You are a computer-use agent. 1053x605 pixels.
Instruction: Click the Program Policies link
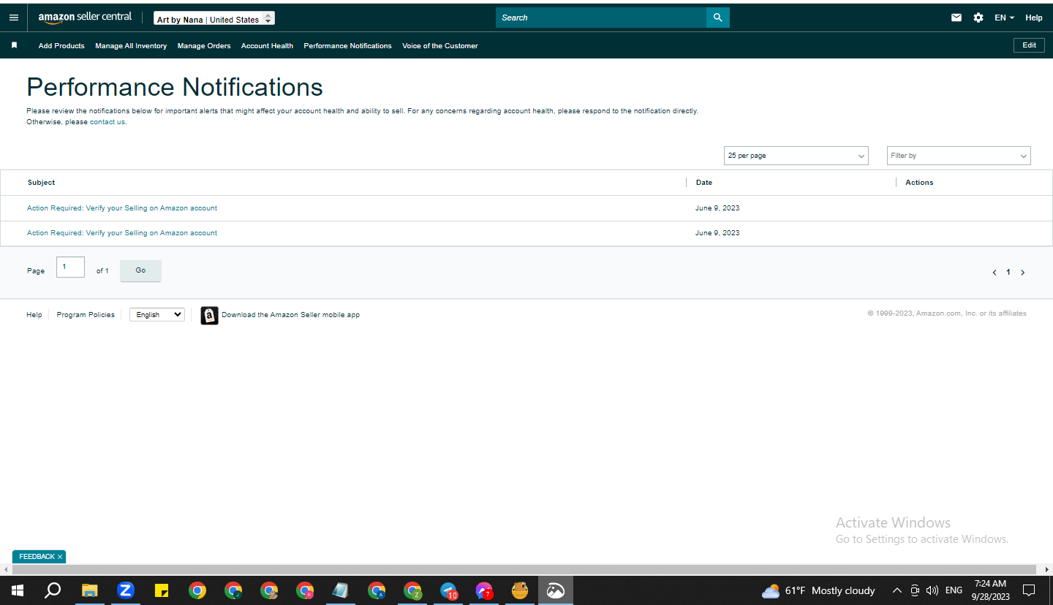[x=86, y=315]
